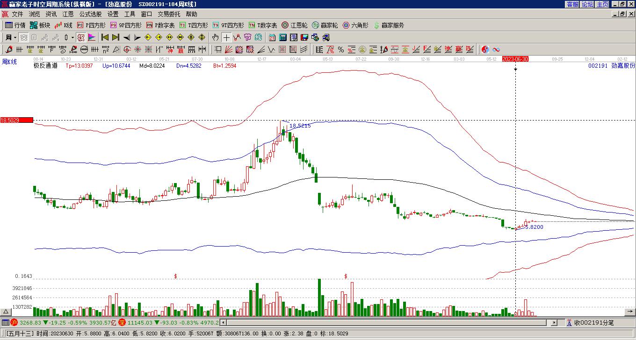
Task: Click the 极反通道 indicator name
Action: point(45,66)
